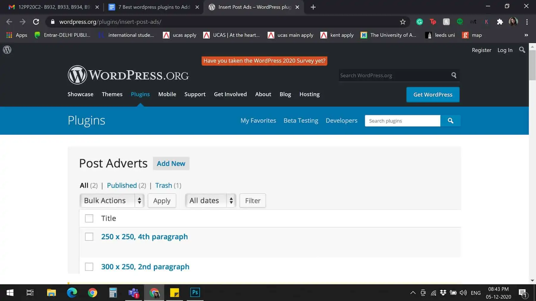The width and height of the screenshot is (536, 301).
Task: Open a new tab with the plus icon
Action: (313, 7)
